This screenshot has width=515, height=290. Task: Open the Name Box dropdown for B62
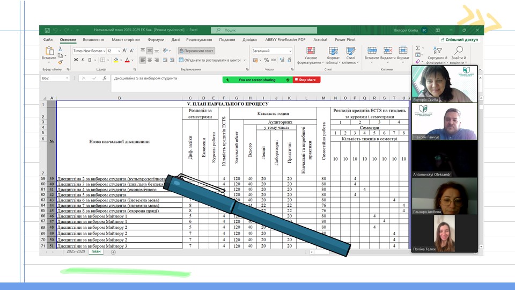pos(67,78)
